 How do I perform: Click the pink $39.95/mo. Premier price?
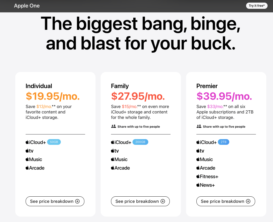coord(224,96)
